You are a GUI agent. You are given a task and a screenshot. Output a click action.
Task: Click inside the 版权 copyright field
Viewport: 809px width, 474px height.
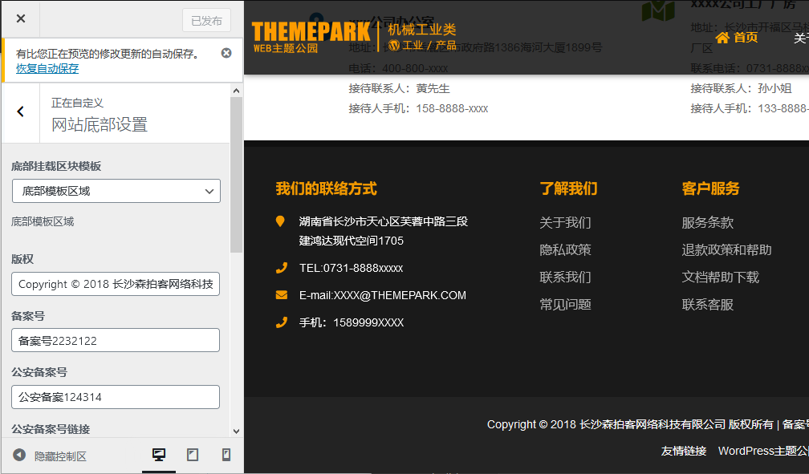pyautogui.click(x=115, y=284)
